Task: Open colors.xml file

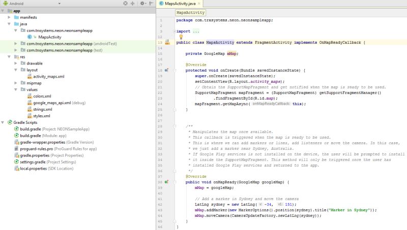Action: [42, 96]
